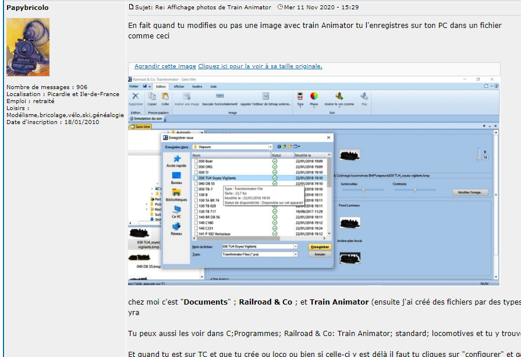Click the Supprimer icon in the ribbon
This screenshot has height=357, width=521.
(x=136, y=97)
